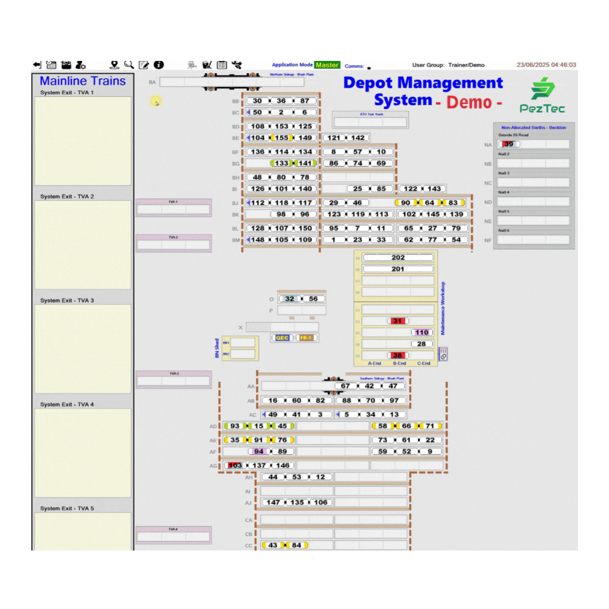Viewport: 609px width, 609px height.
Task: Select yellow train 155 on road BE
Action: 281,138
